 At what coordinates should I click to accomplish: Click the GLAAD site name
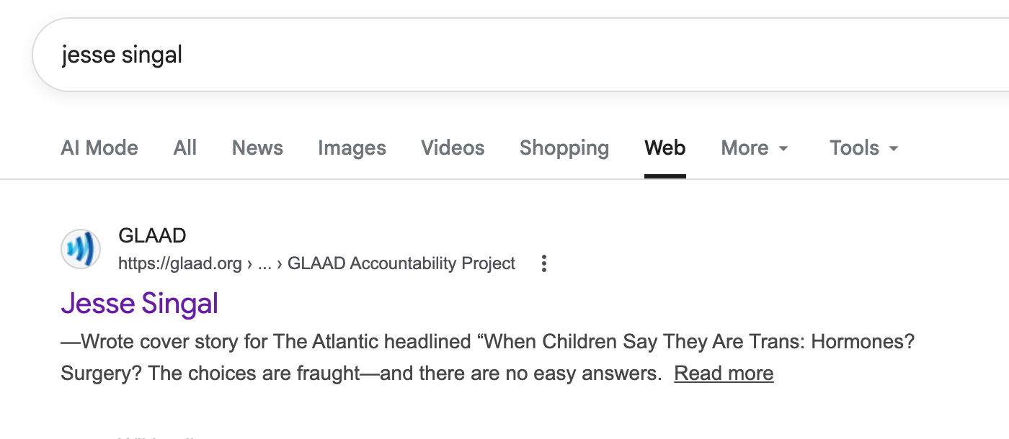[x=152, y=235]
